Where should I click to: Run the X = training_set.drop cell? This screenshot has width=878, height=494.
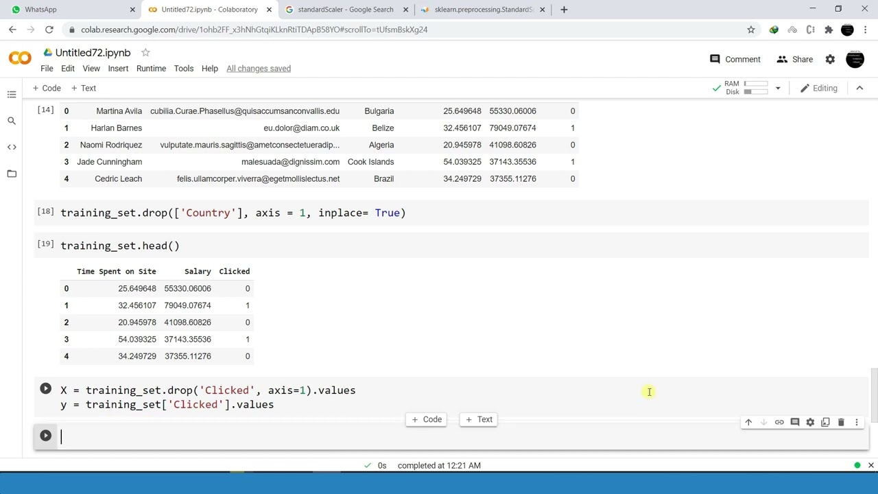[x=45, y=389]
